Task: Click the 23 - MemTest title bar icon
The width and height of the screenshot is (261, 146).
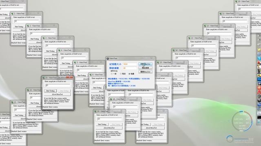Action: 44,77
